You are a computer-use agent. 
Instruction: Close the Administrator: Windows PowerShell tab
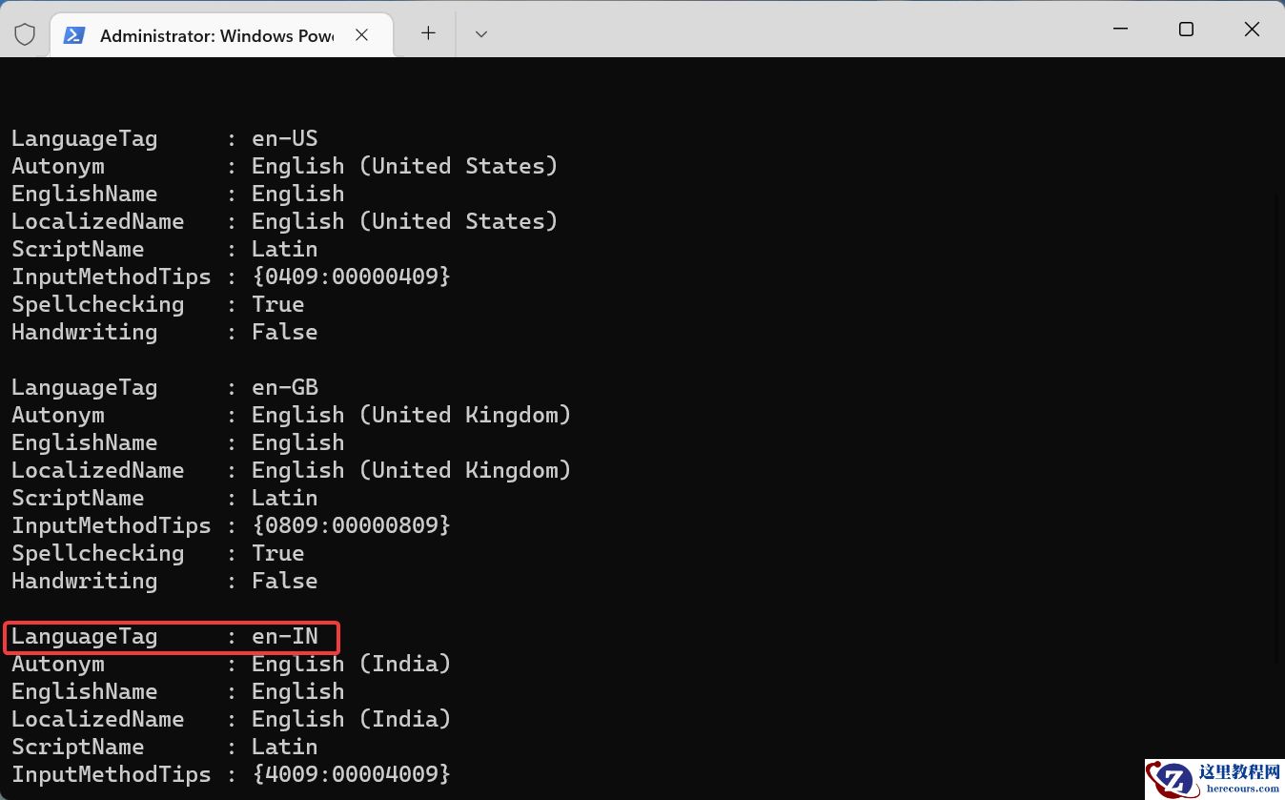[x=361, y=35]
